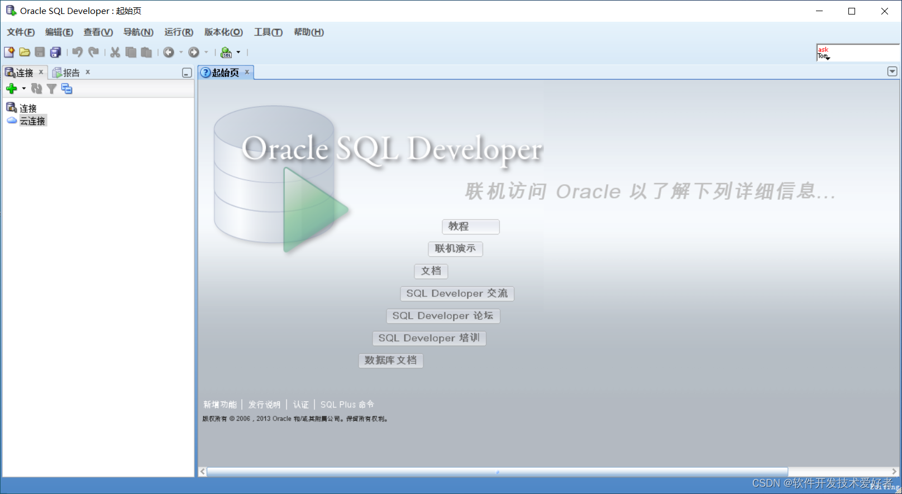Click the SQL Developer 培训 button
This screenshot has height=494, width=902.
click(429, 338)
